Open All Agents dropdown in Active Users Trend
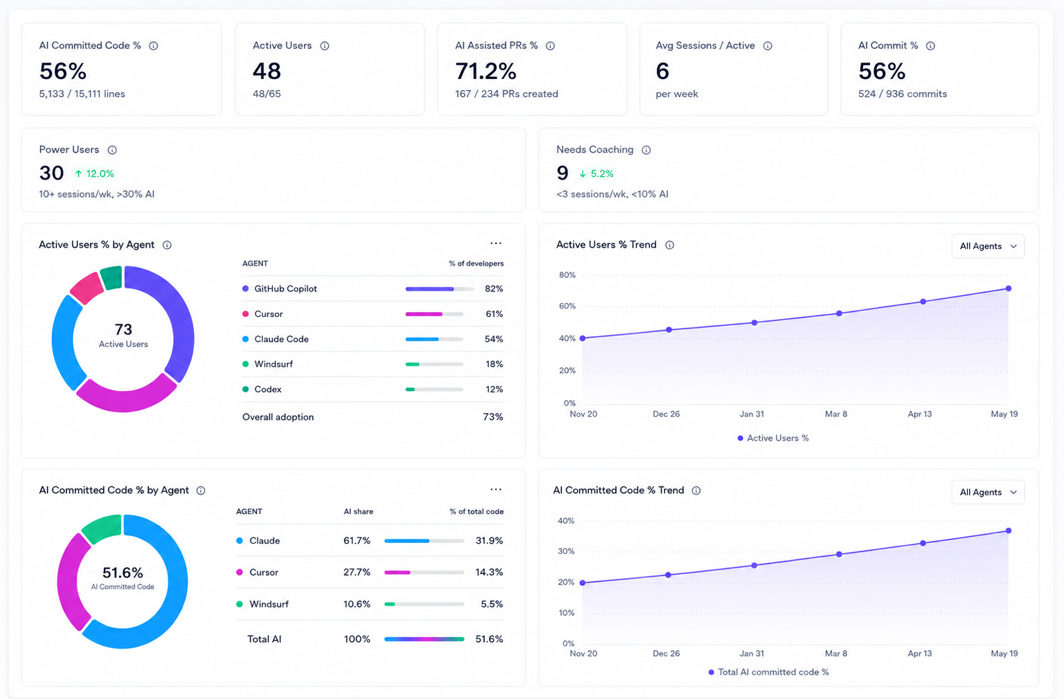The height and width of the screenshot is (699, 1064). point(988,246)
